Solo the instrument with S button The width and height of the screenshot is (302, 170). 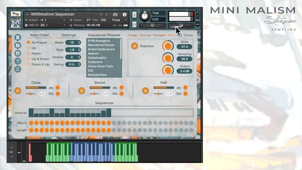[134, 15]
